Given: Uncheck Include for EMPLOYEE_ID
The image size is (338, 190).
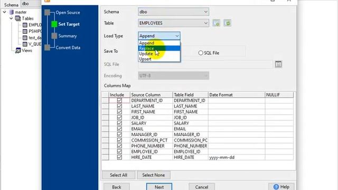Looking at the screenshot, I should pos(119,151).
